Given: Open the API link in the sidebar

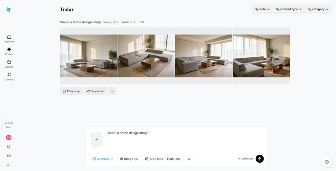Looking at the screenshot, I should (9, 156).
